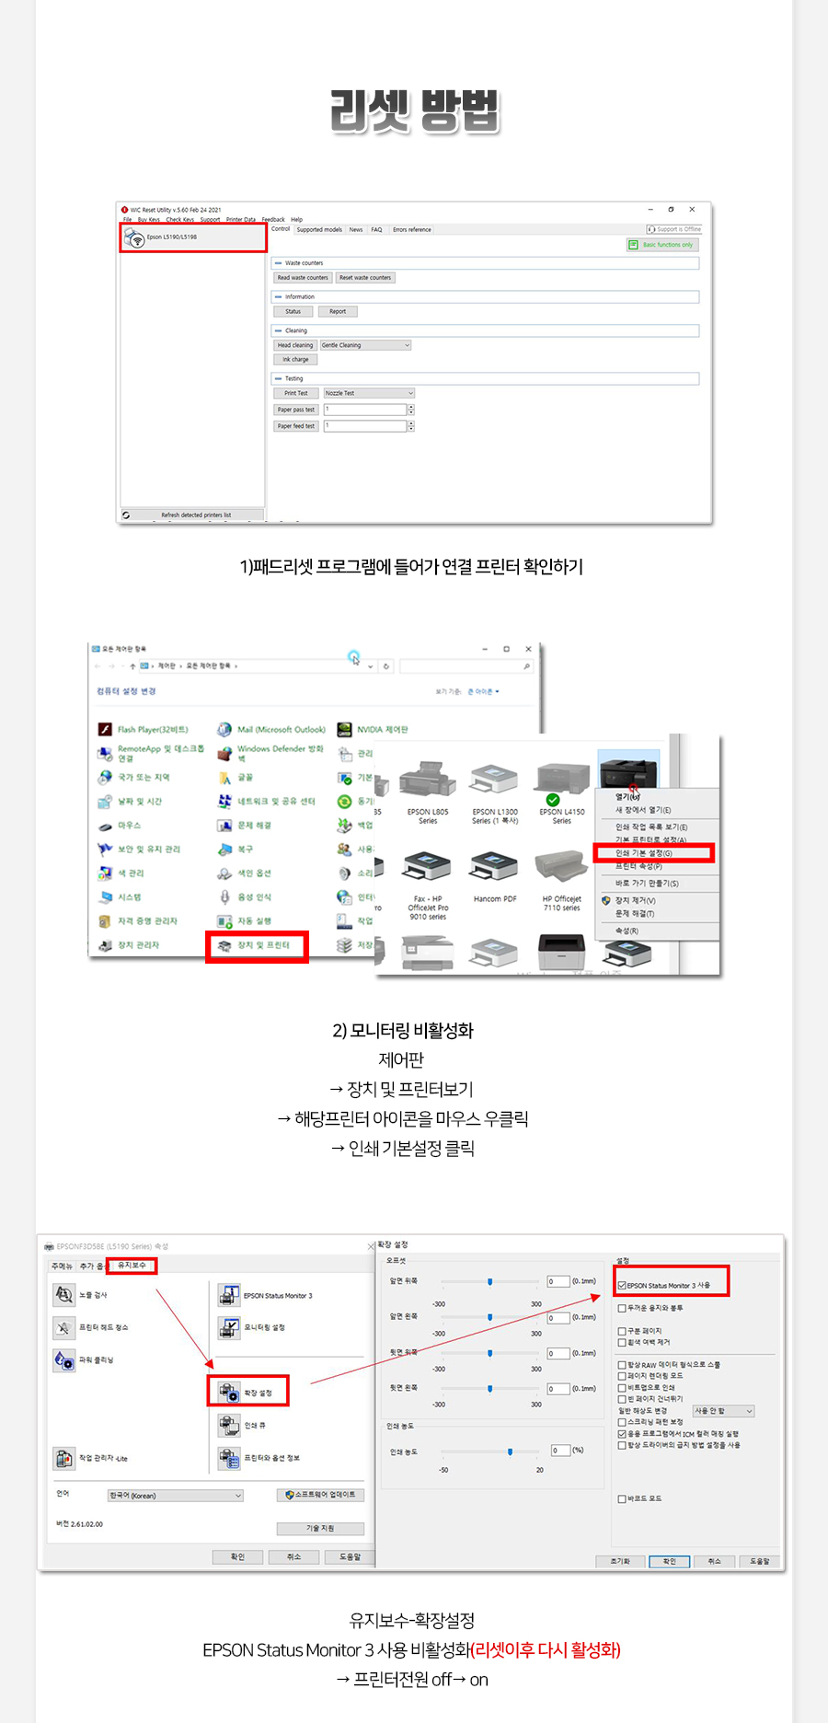
Task: Collapse the Testing section
Action: tap(279, 378)
